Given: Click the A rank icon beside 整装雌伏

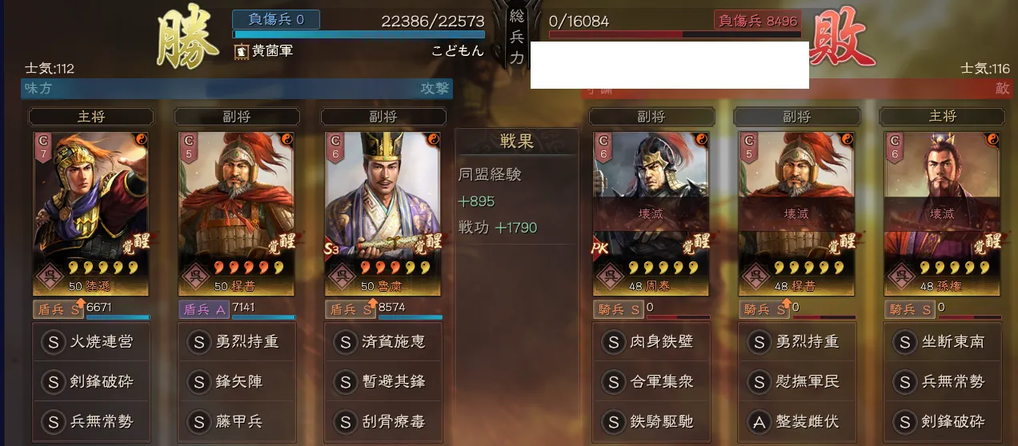Looking at the screenshot, I should tap(760, 421).
